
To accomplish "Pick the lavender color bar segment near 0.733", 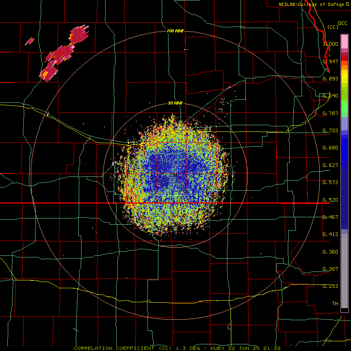I will tap(344, 124).
